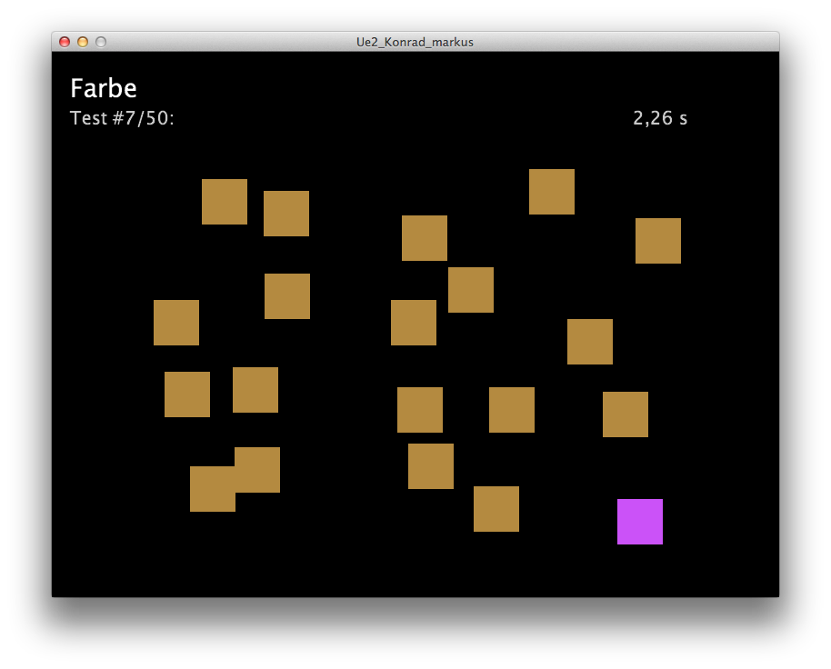Click the Ue2_Konrad_markus window title
The width and height of the screenshot is (831, 669).
tap(415, 42)
